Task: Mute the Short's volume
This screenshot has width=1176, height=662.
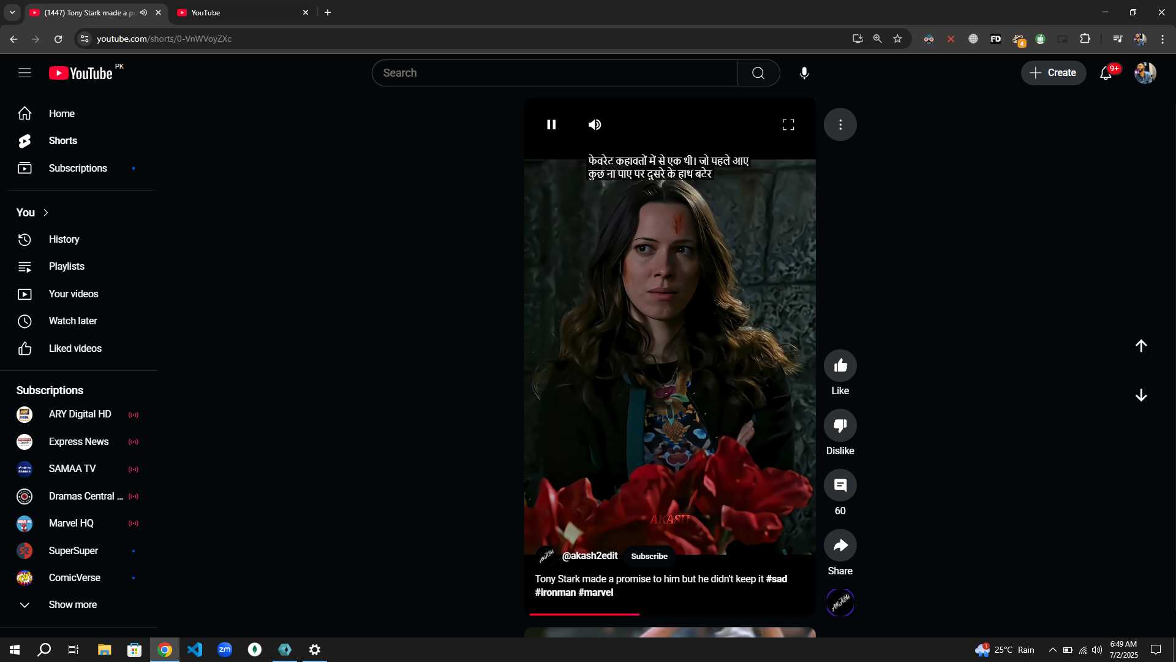Action: click(x=595, y=124)
